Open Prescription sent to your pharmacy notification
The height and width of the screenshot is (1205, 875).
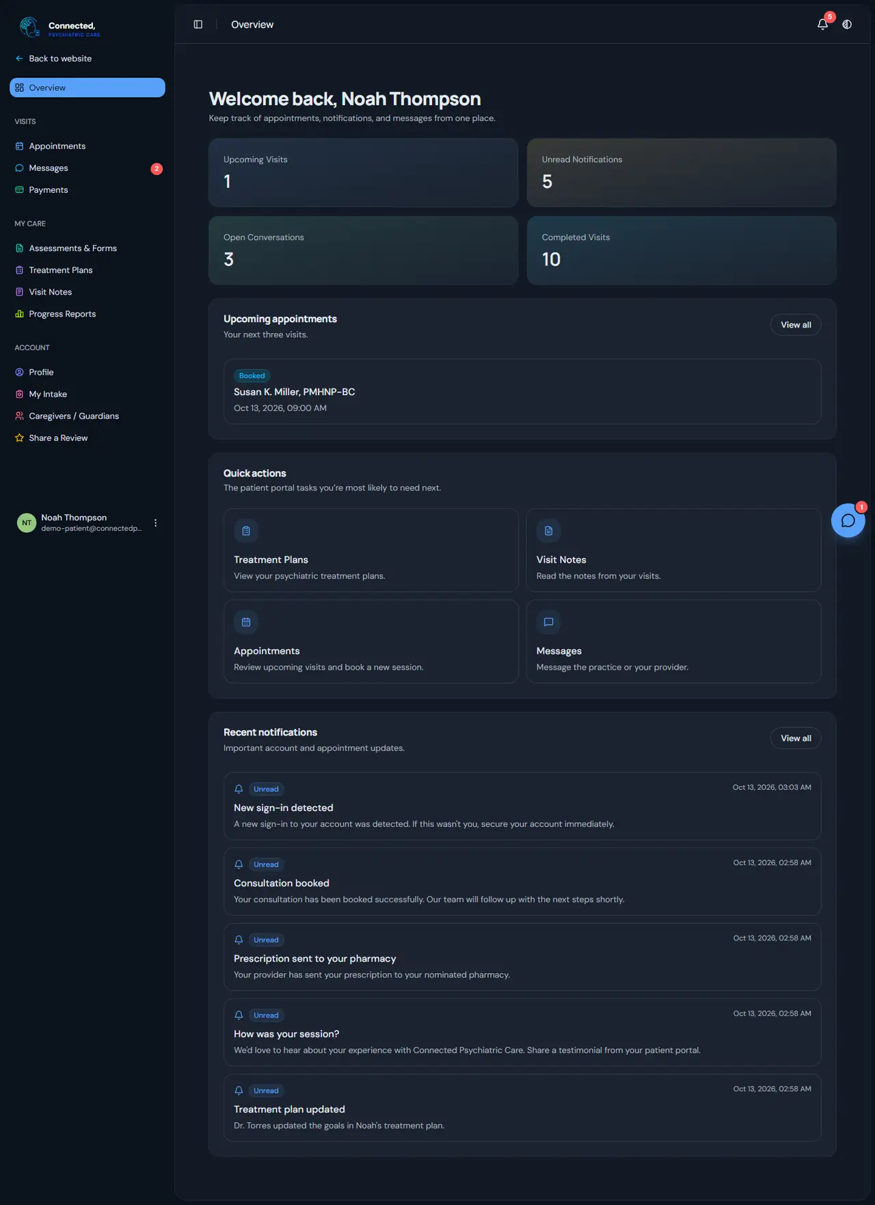tap(522, 957)
